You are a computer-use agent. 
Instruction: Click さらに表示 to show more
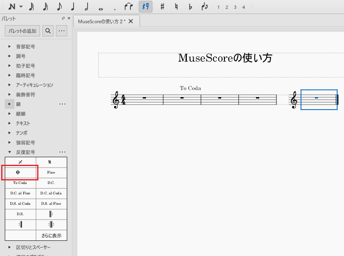[x=51, y=236]
